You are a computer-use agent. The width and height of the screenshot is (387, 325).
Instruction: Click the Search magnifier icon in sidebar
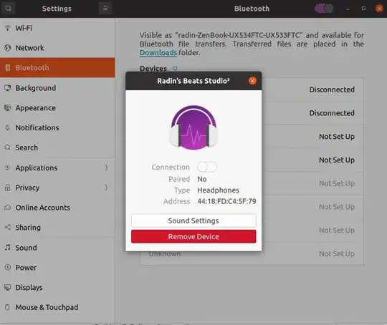(x=8, y=147)
